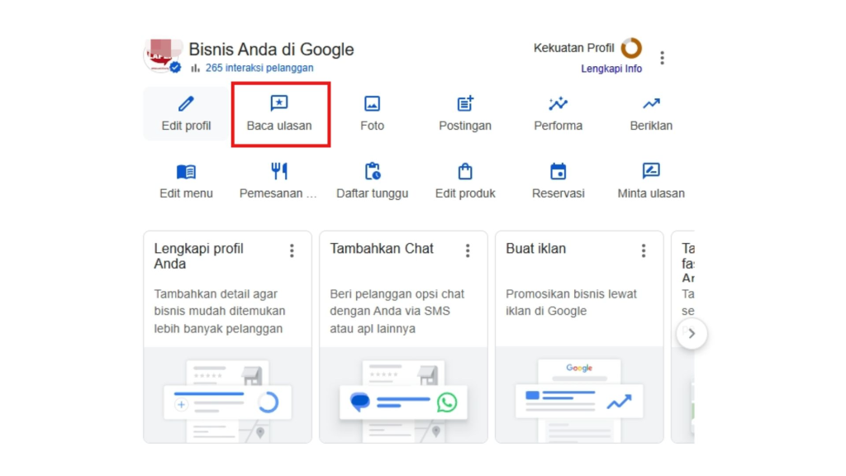
Task: Click Edit produk shopping bag icon
Action: click(465, 172)
